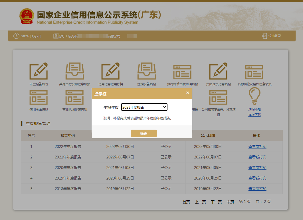View or print the 2019年年度报告

[x=257, y=178]
